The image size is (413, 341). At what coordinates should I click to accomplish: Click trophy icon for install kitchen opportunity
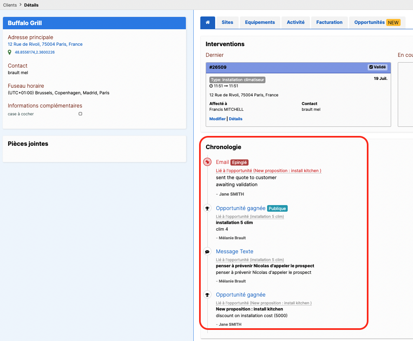point(207,295)
